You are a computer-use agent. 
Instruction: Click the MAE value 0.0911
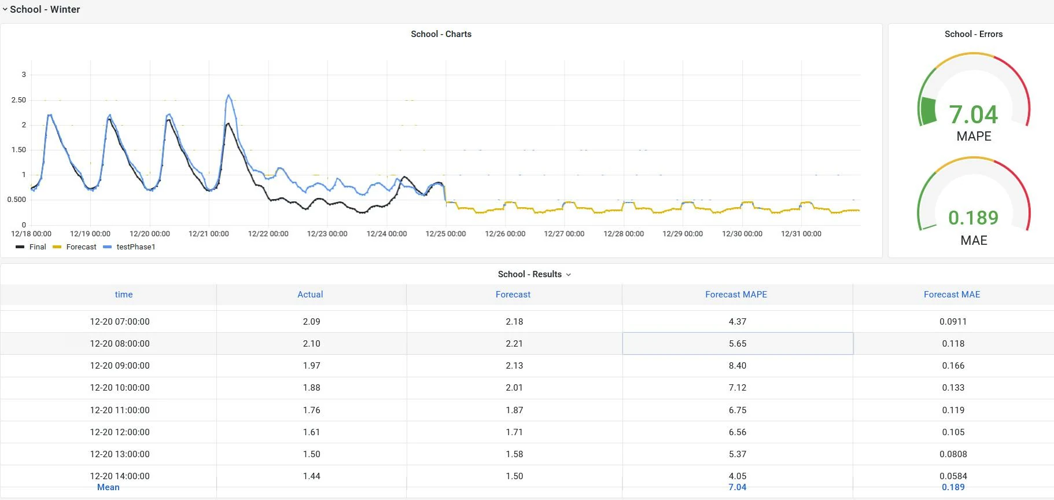point(953,322)
